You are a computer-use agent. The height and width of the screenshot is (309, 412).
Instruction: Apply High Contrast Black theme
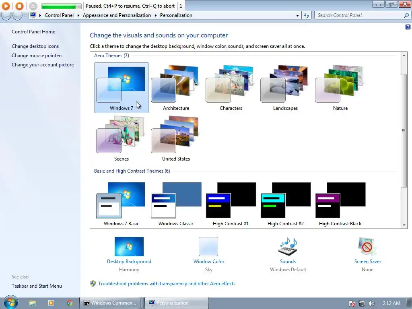[x=340, y=204]
